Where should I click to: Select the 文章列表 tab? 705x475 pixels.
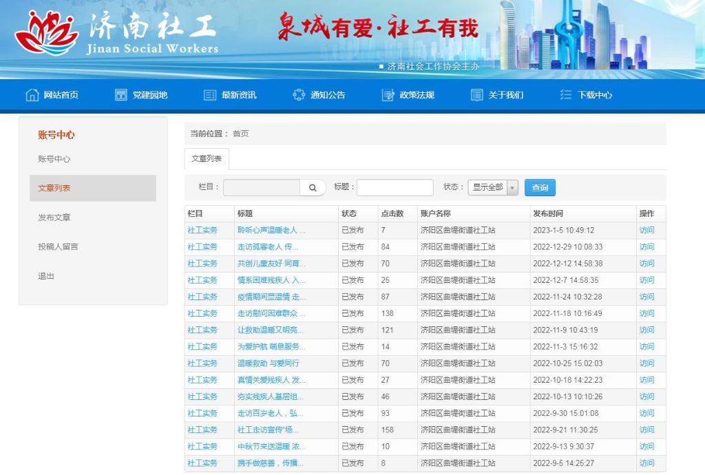(207, 159)
